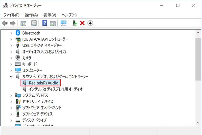Click the ソフトウェア デバイス tower icon

point(18,114)
